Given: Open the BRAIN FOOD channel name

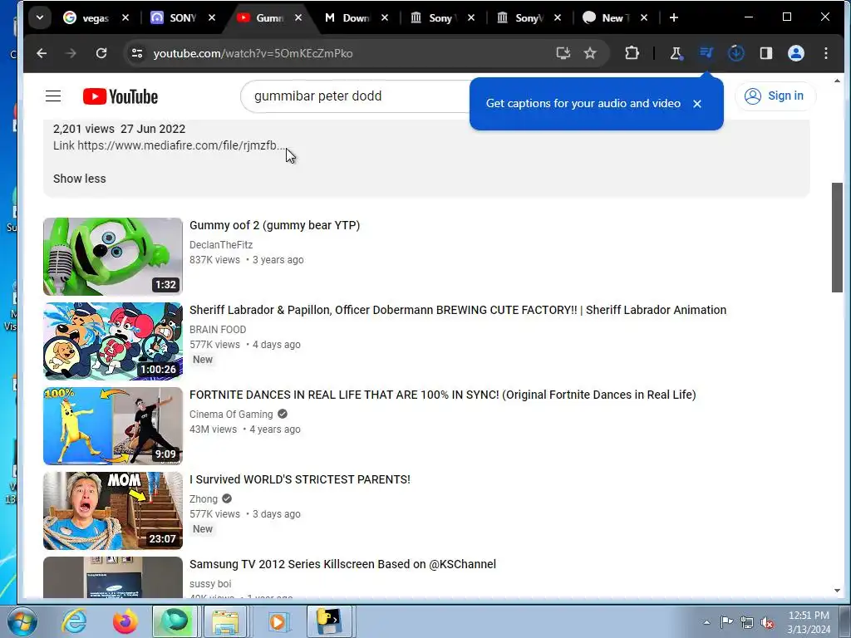Looking at the screenshot, I should 218,329.
